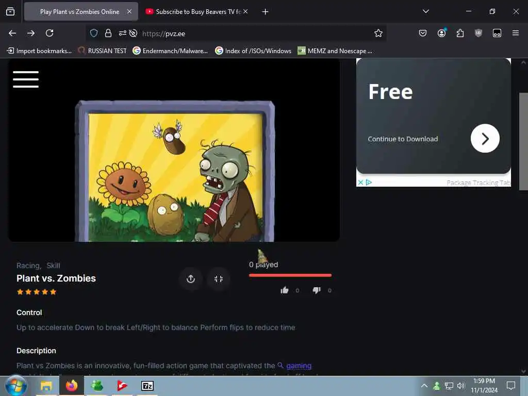Click the page vertical scrollbar thumb
Viewport: 528px width, 396px height.
pos(523,141)
